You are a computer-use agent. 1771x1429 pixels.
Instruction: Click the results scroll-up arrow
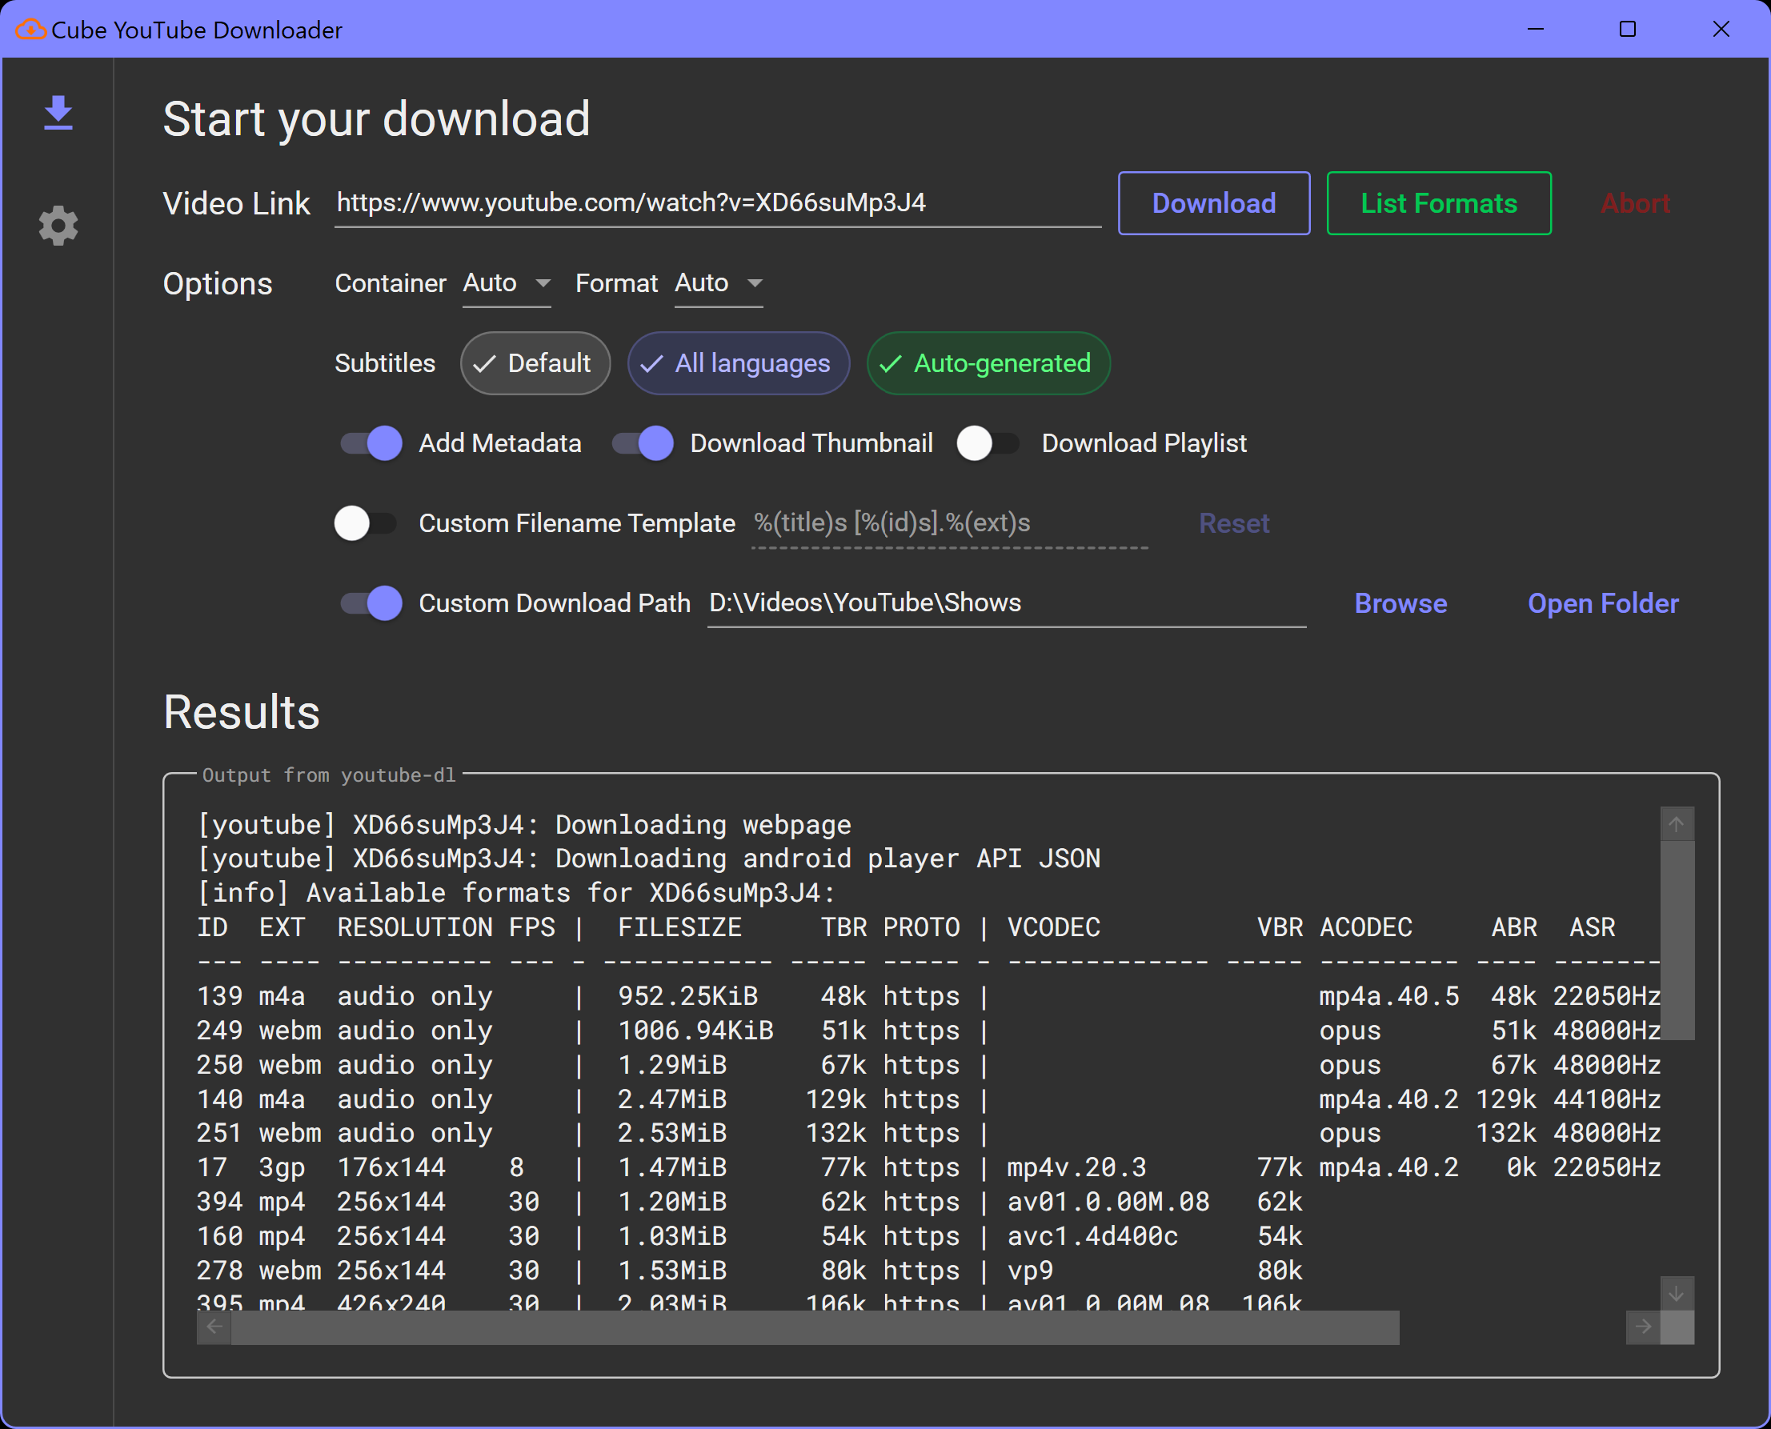coord(1677,824)
